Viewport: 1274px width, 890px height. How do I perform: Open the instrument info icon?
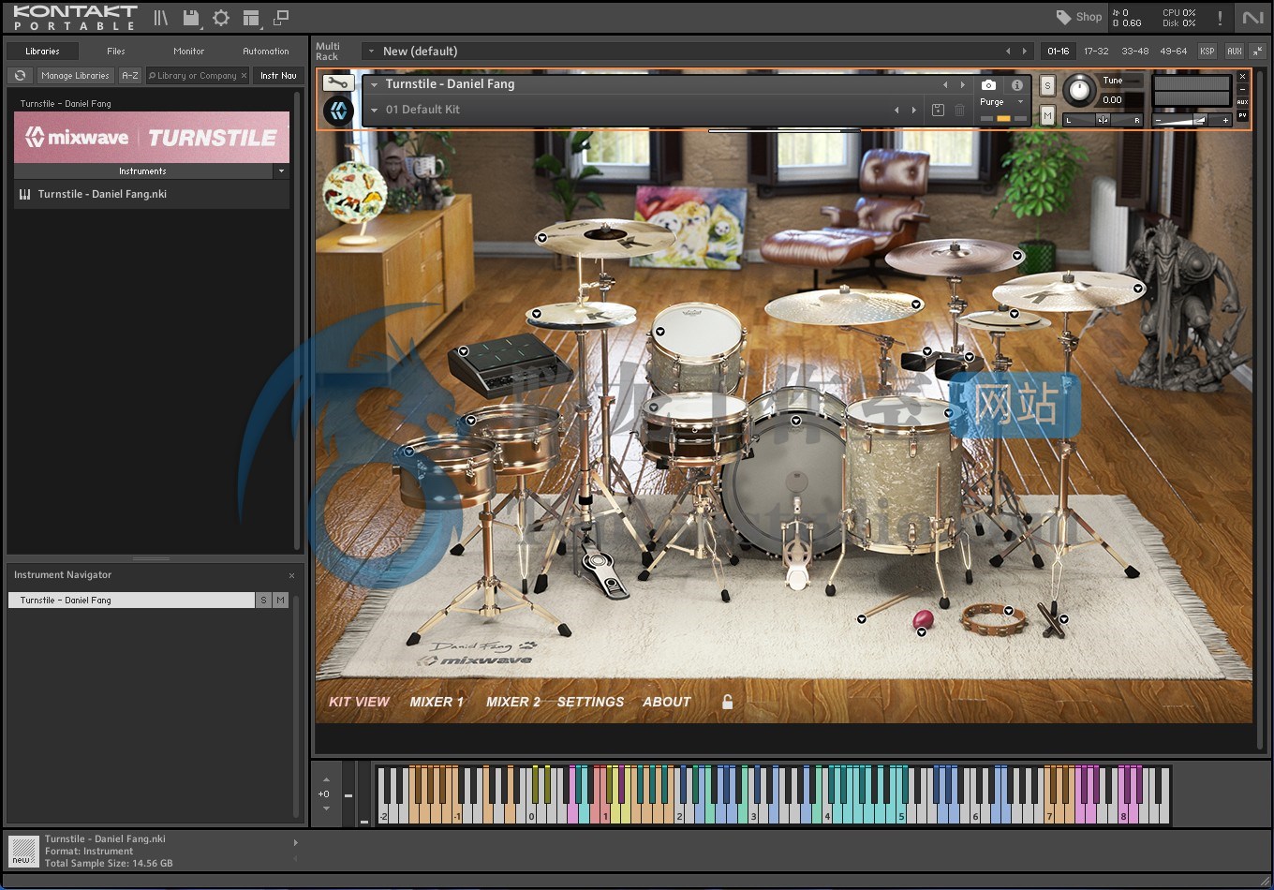click(x=1016, y=84)
